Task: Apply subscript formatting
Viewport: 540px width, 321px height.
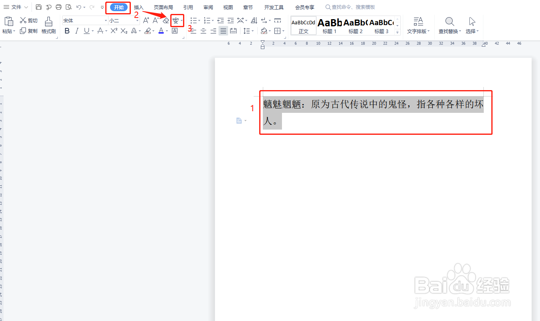Action: pyautogui.click(x=124, y=31)
